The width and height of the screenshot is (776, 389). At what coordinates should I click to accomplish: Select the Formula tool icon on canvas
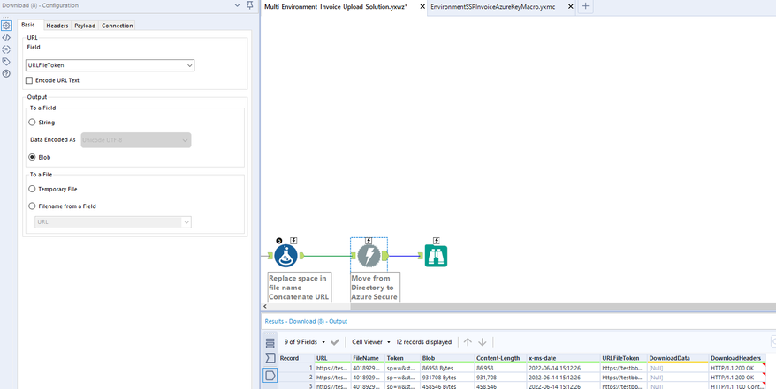(285, 256)
